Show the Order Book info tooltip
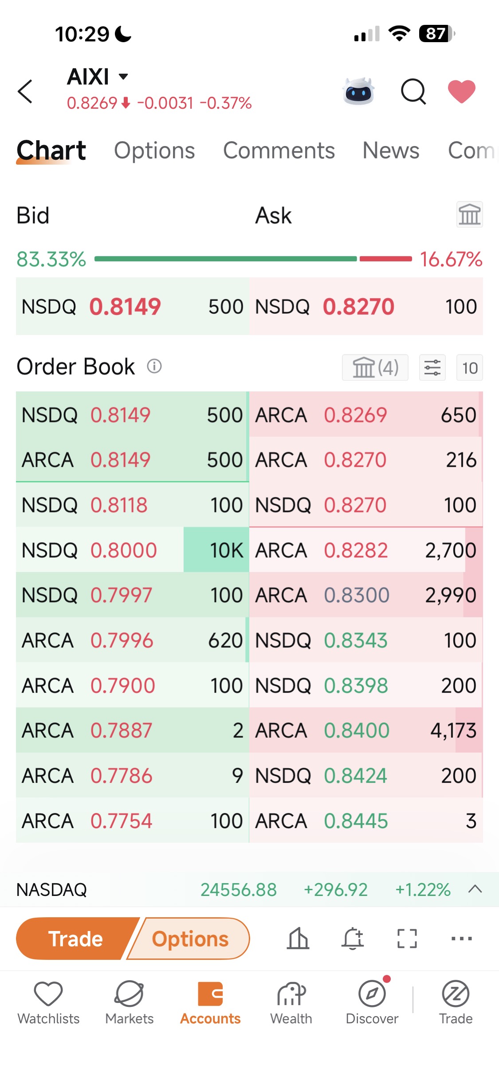The height and width of the screenshot is (1081, 499). (x=154, y=367)
